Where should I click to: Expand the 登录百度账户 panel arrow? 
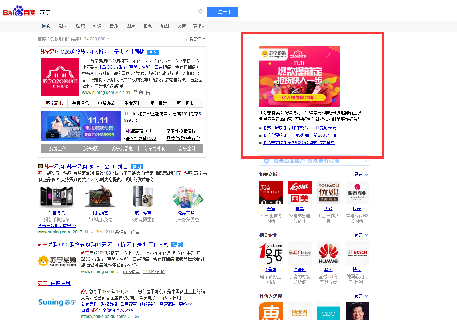(366, 161)
